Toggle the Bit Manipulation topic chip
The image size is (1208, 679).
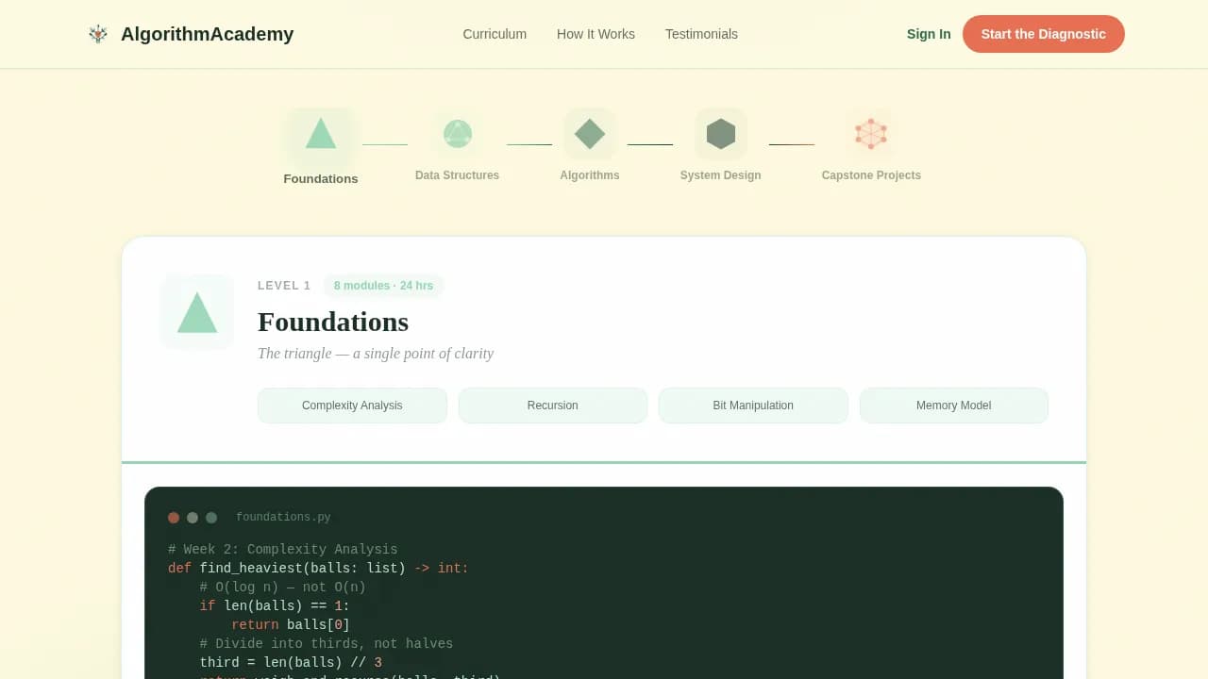click(x=753, y=405)
